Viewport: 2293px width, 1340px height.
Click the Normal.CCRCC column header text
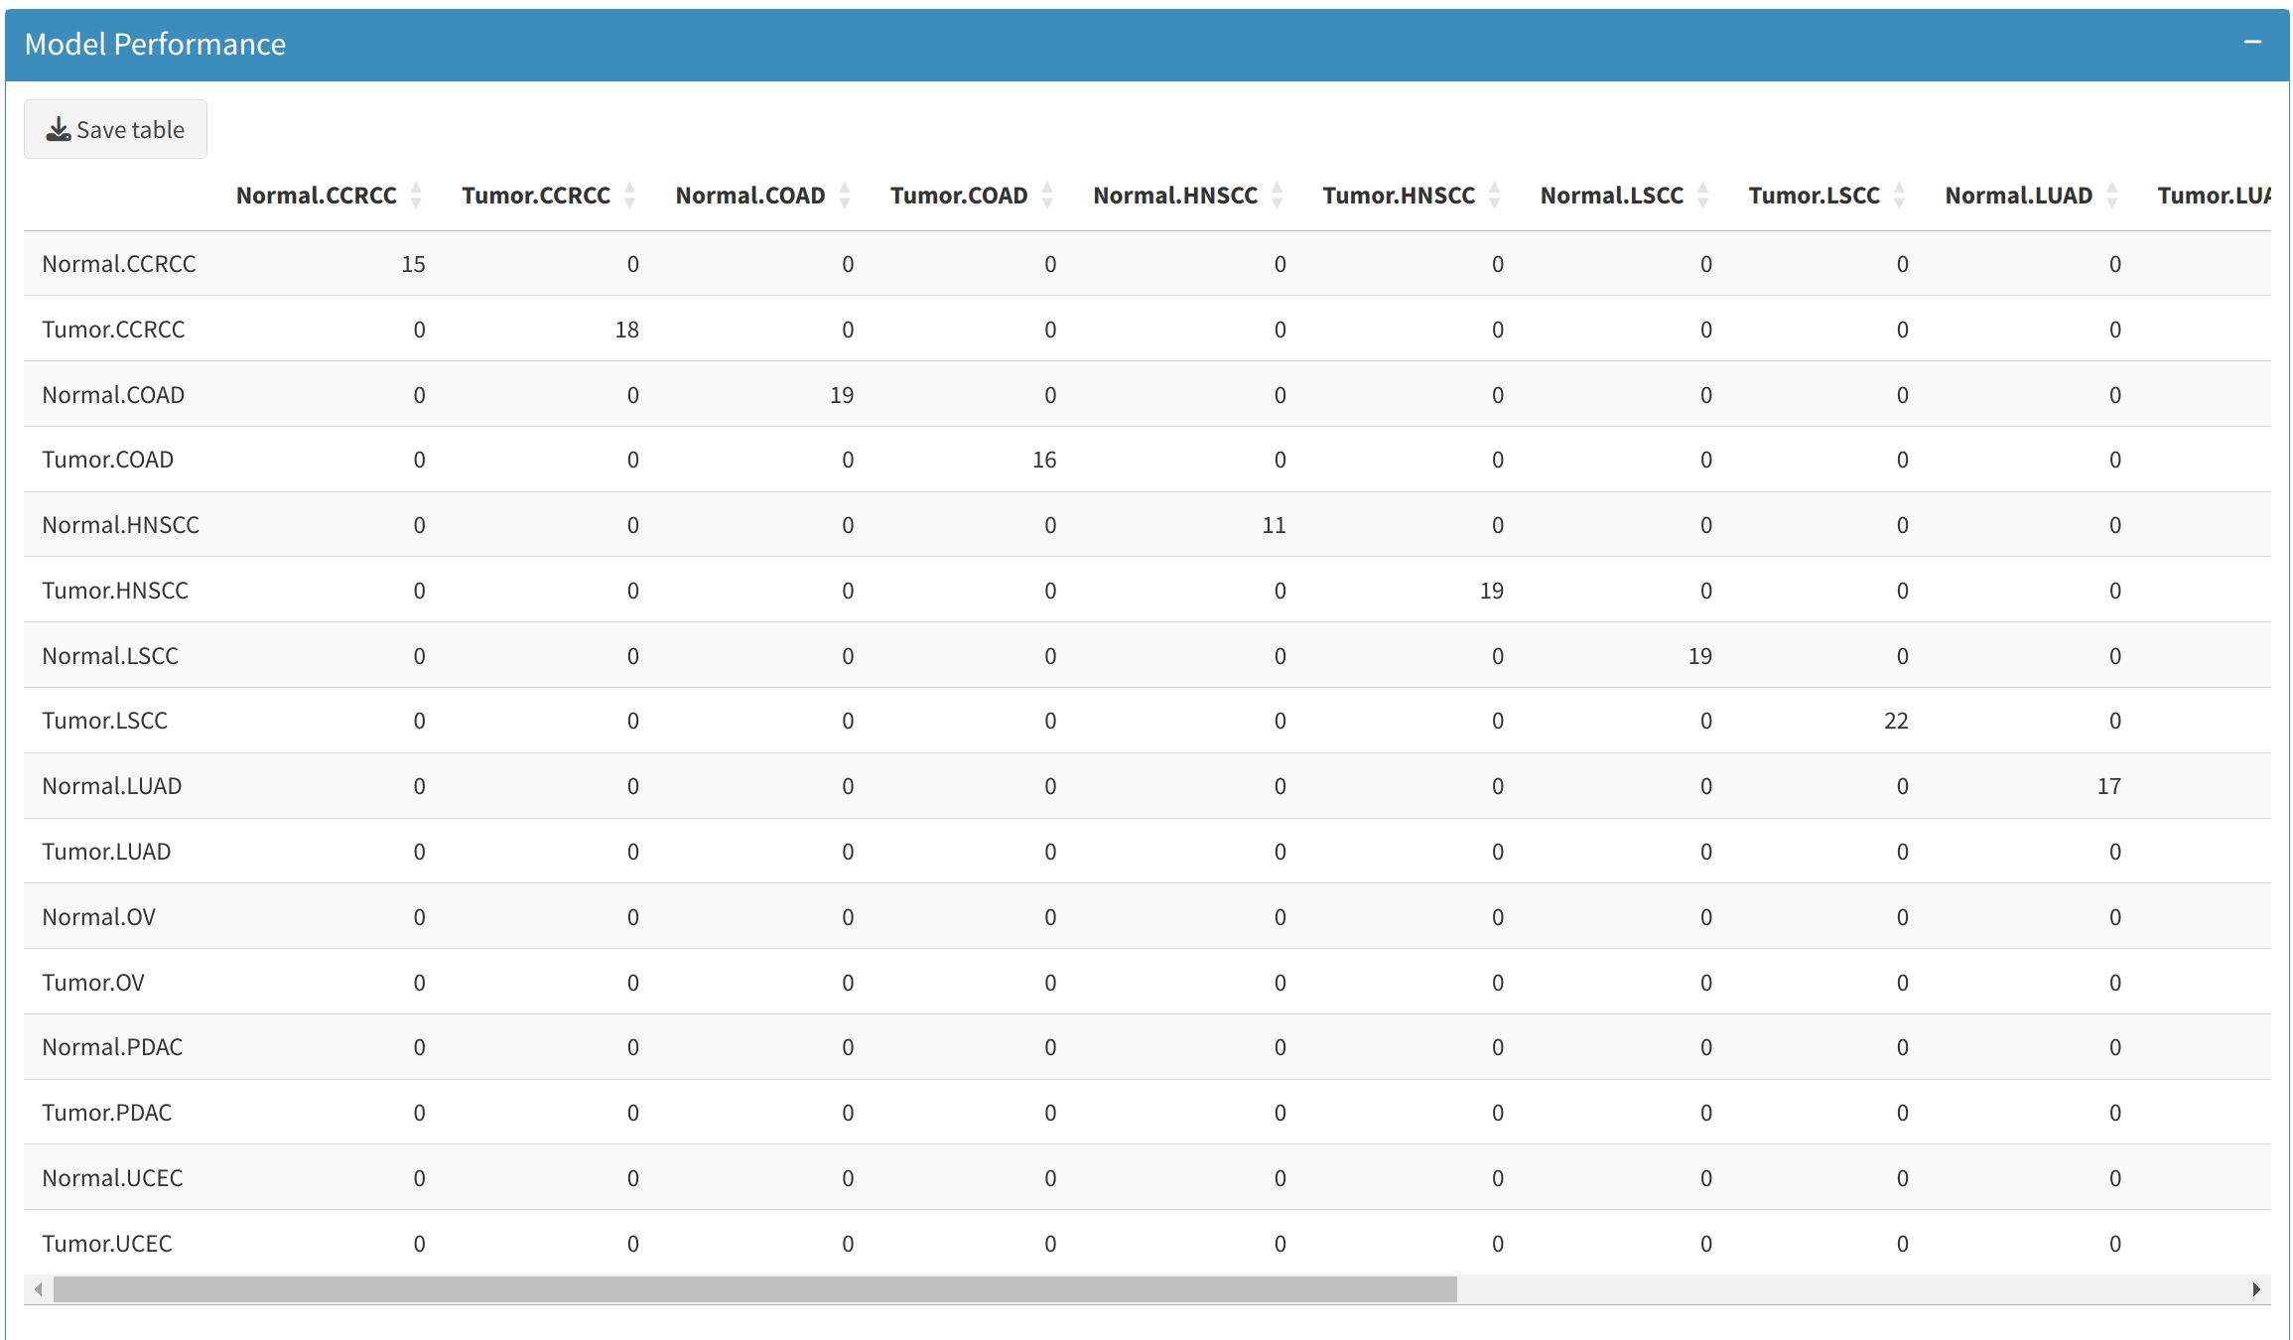(317, 196)
